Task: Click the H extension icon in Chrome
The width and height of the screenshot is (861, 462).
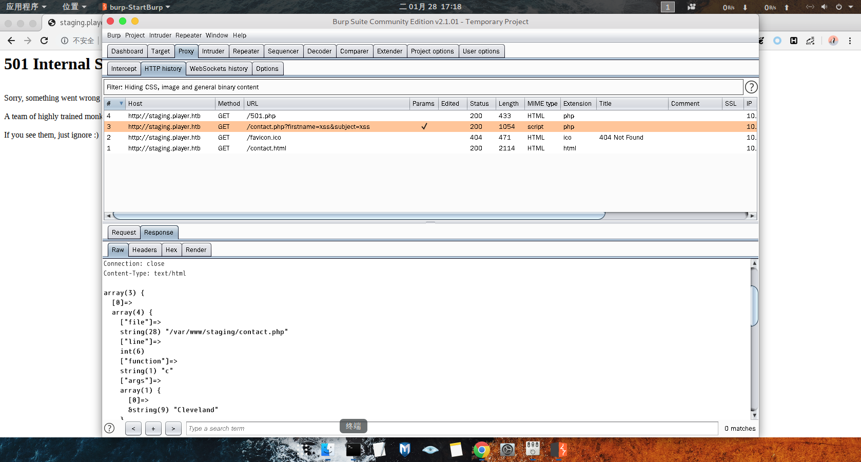Action: [x=794, y=41]
